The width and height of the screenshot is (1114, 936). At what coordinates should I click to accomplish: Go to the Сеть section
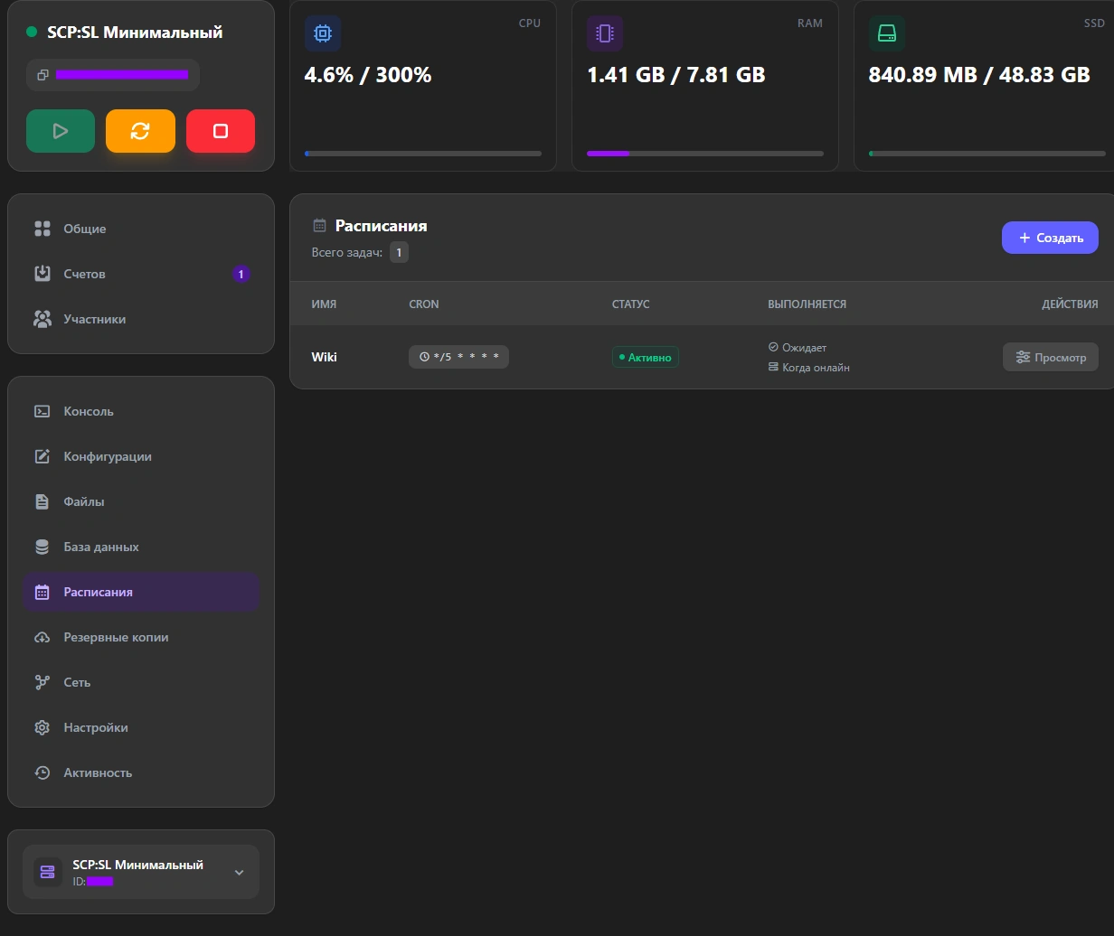[141, 682]
